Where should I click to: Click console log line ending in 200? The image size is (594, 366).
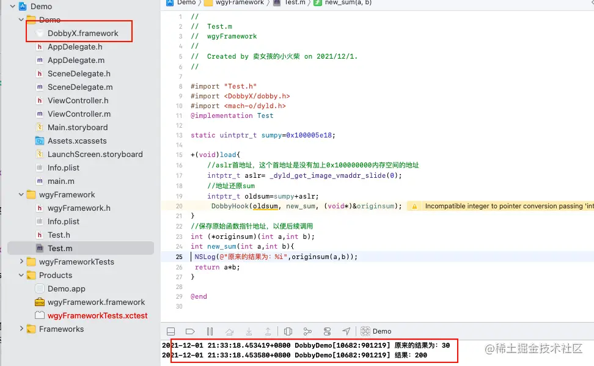click(295, 356)
